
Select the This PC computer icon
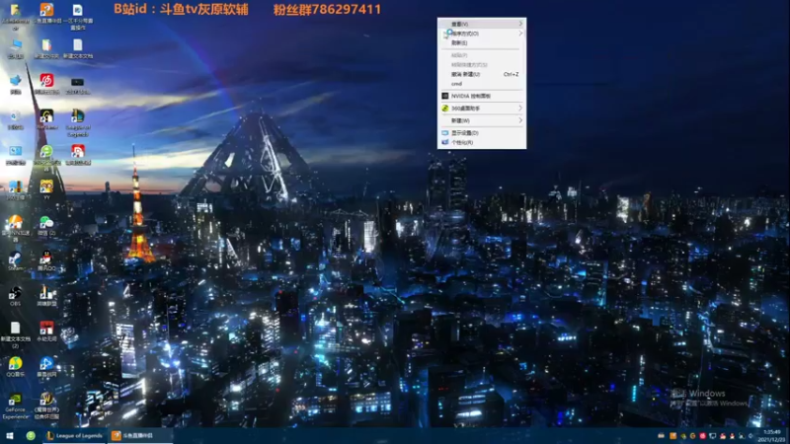click(15, 48)
